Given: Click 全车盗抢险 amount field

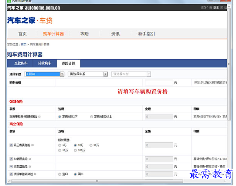Looking at the screenshot, I should [159, 166].
